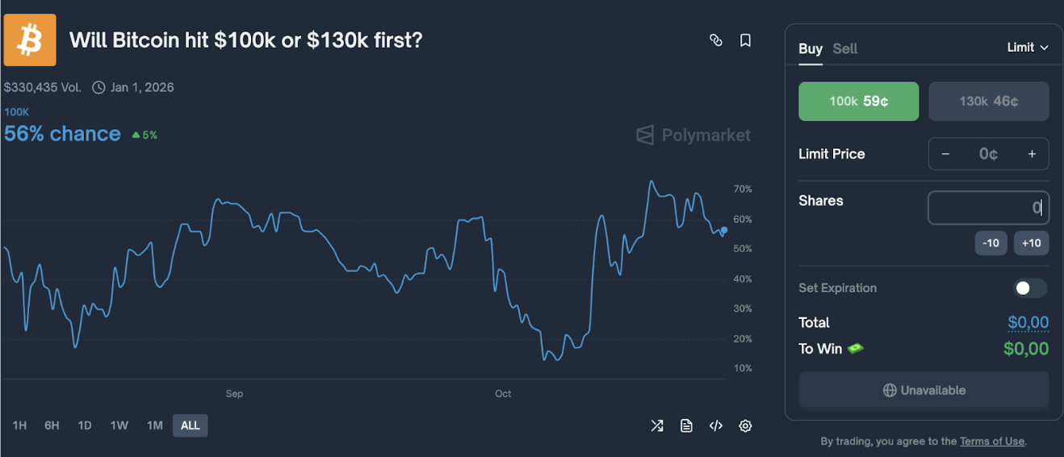Click the shuffle/compare chart icon
The height and width of the screenshot is (457, 1064).
(x=657, y=426)
